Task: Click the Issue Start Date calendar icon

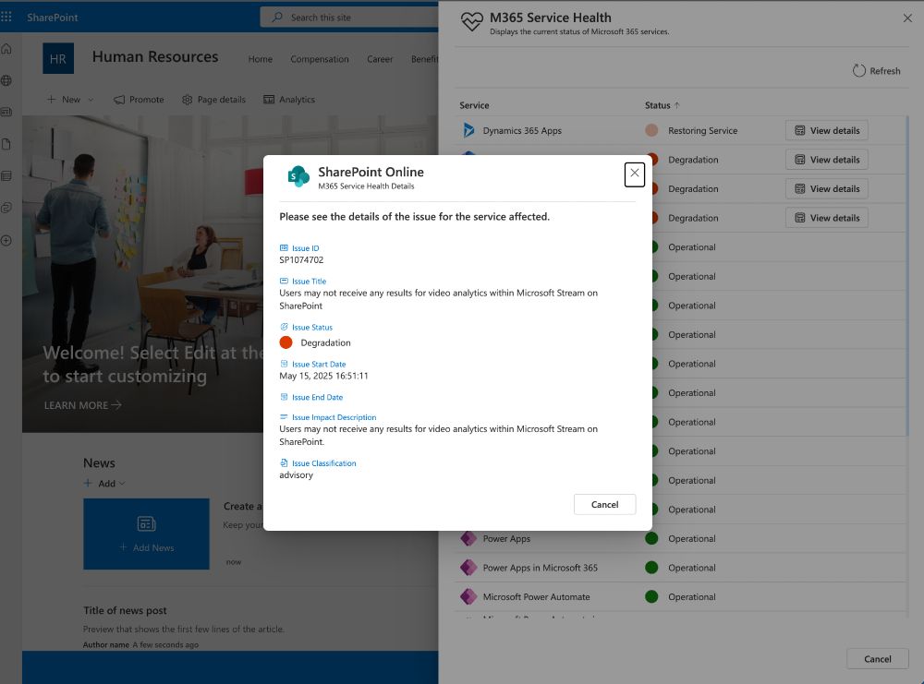Action: pyautogui.click(x=284, y=364)
